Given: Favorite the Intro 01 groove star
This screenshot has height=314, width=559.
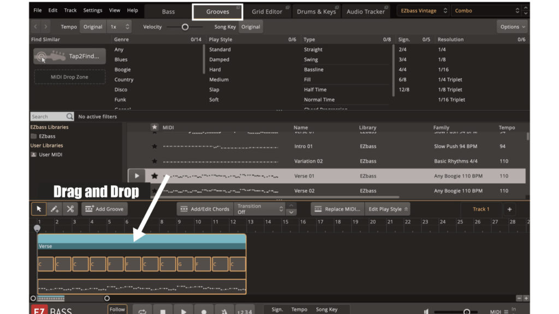Looking at the screenshot, I should coord(154,146).
